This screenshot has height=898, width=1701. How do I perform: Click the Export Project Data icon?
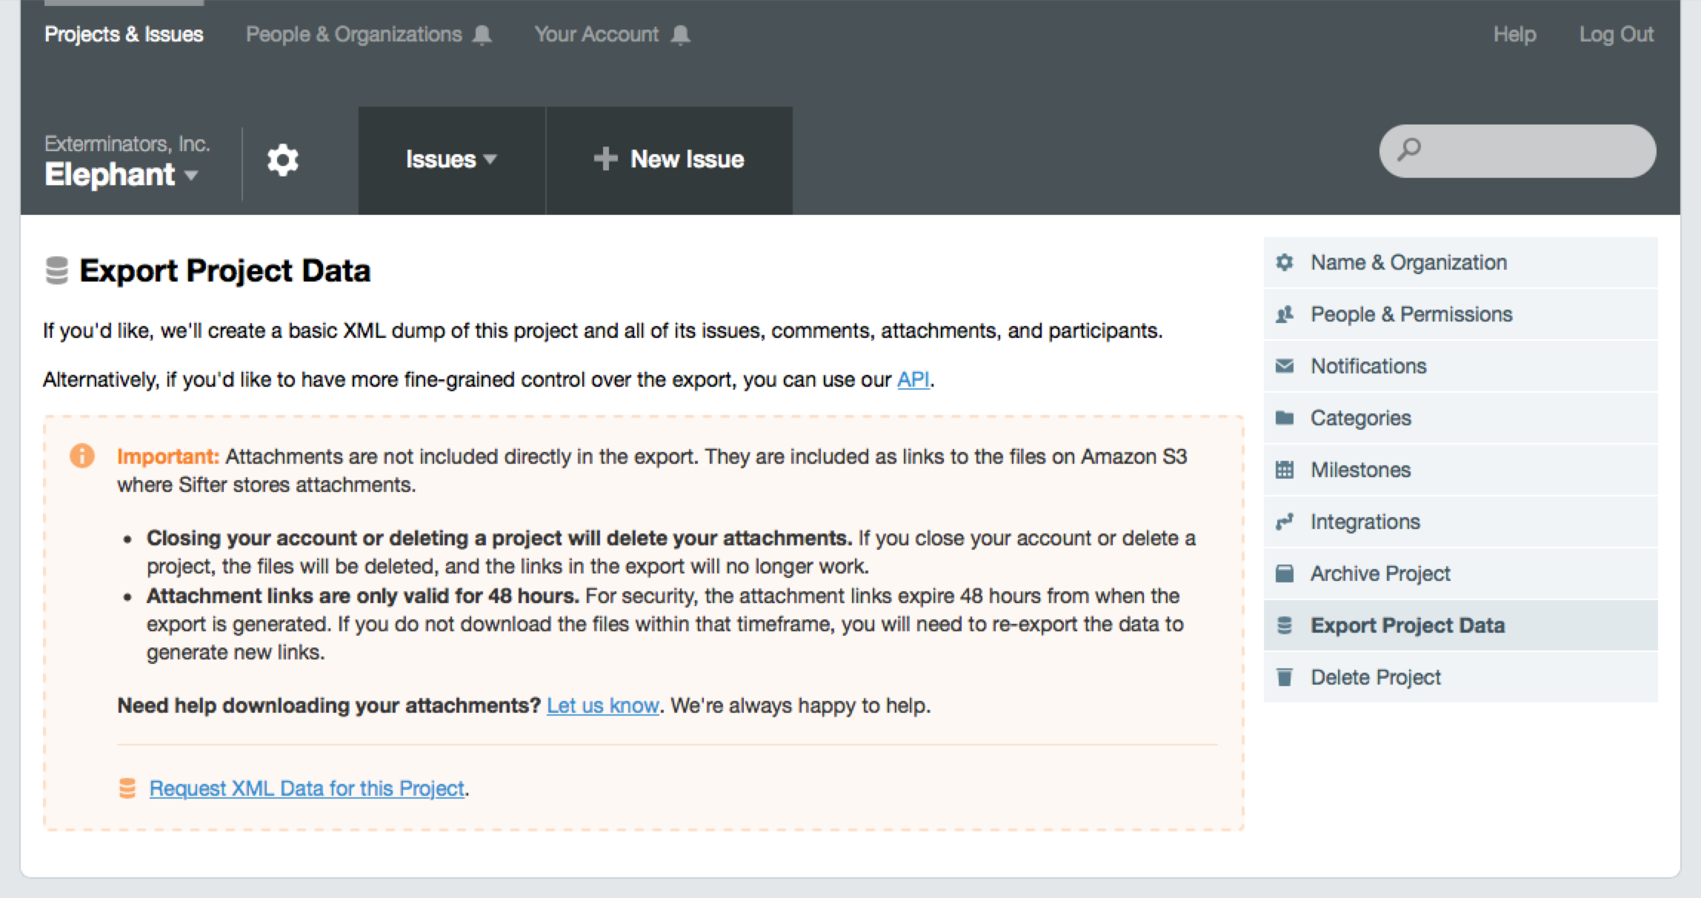[x=1286, y=625]
